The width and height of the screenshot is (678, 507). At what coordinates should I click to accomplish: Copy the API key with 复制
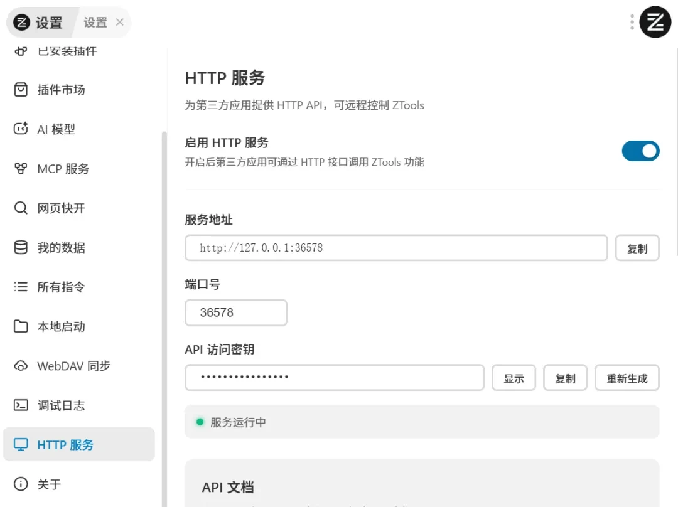[565, 378]
